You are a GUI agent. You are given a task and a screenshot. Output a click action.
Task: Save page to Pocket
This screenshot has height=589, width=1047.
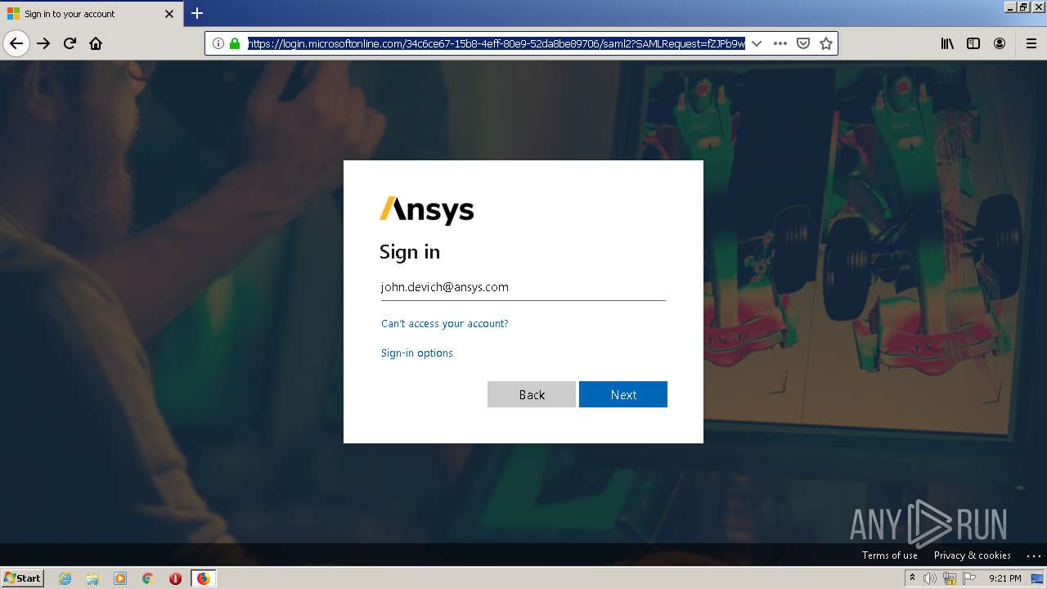pos(803,43)
